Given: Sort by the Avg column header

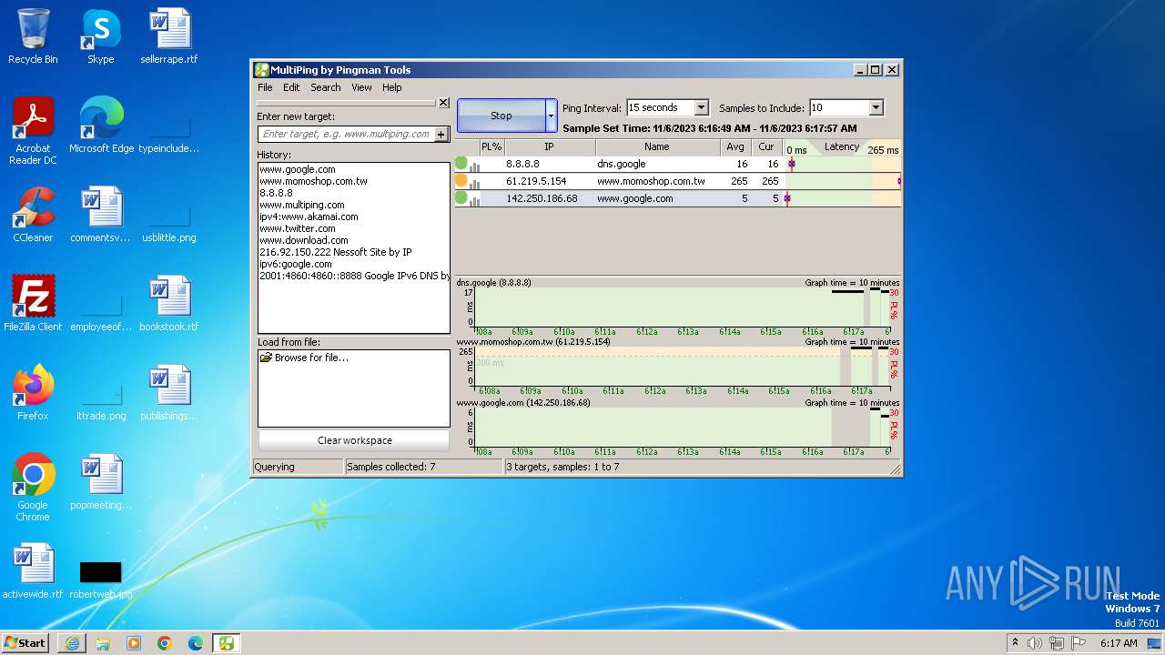Looking at the screenshot, I should coord(735,146).
